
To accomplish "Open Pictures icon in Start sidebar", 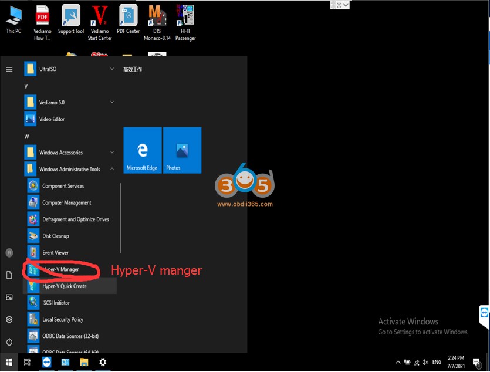I will [9, 297].
